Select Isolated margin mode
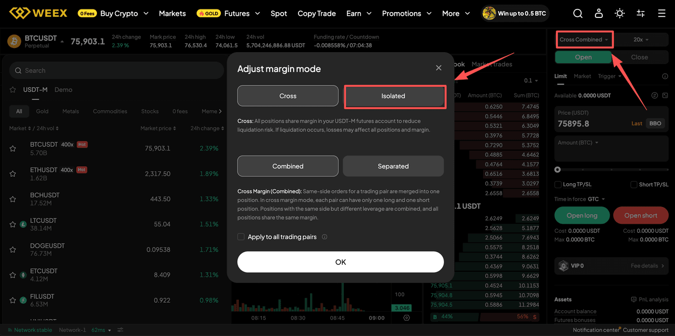 click(x=393, y=96)
